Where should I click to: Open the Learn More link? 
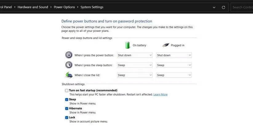pyautogui.click(x=160, y=94)
